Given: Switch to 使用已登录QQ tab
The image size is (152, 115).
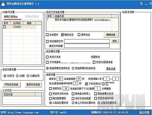Looking at the screenshot, I should click(11, 17).
